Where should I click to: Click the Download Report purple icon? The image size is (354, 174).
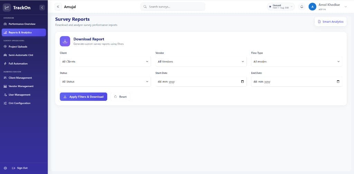click(65, 41)
